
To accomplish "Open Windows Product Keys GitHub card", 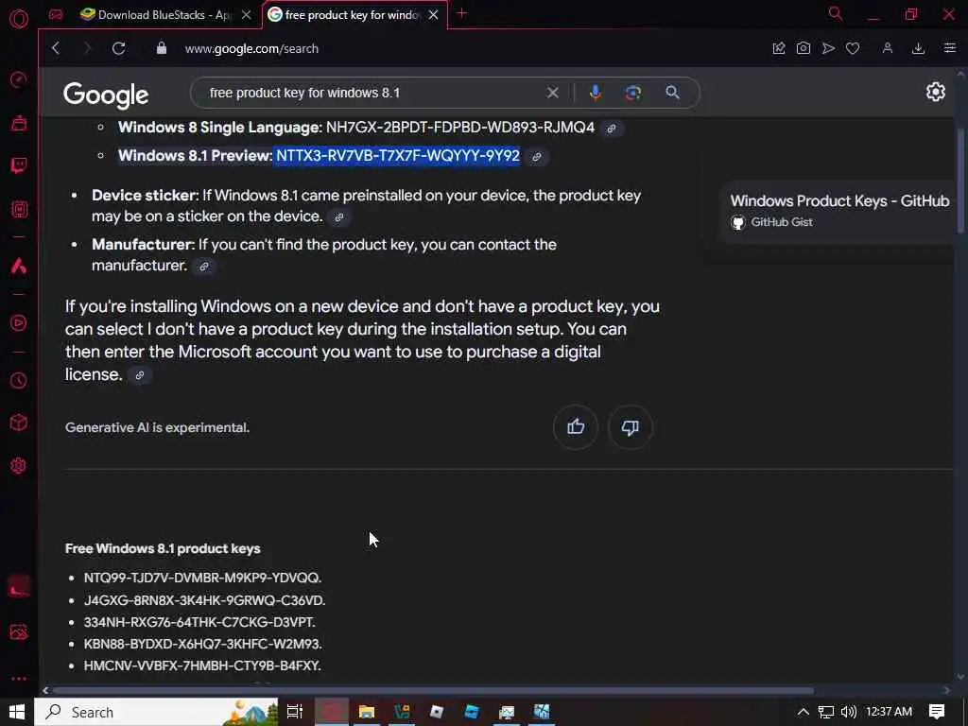I will [x=837, y=211].
